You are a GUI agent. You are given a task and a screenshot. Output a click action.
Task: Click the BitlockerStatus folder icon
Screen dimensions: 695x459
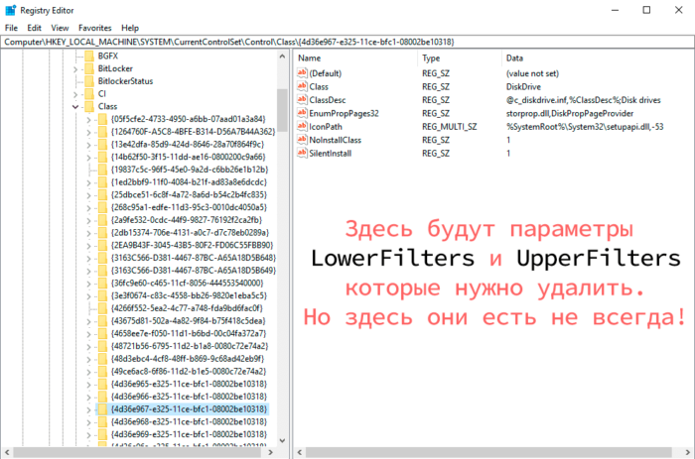coord(89,81)
